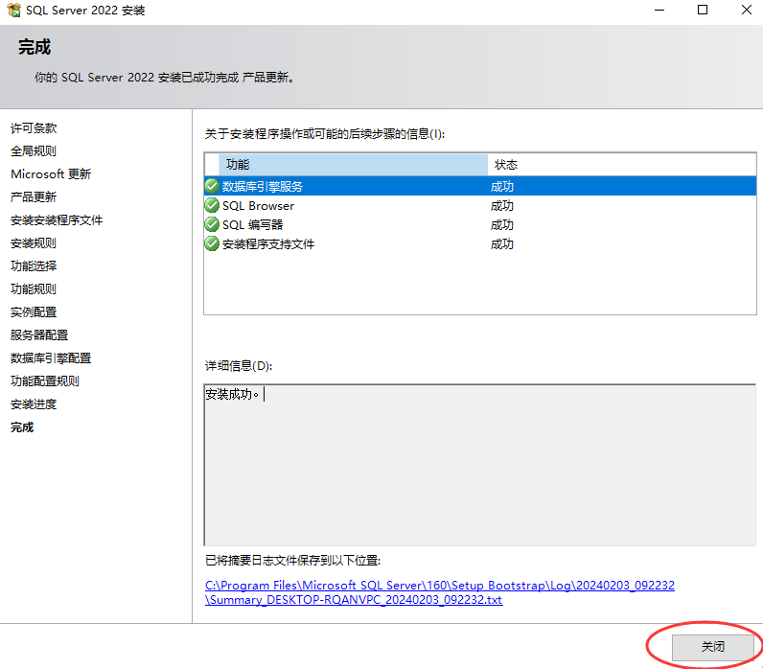Select the 数据库引擎服务 row
Viewport: 763px width, 669px height.
coord(480,186)
